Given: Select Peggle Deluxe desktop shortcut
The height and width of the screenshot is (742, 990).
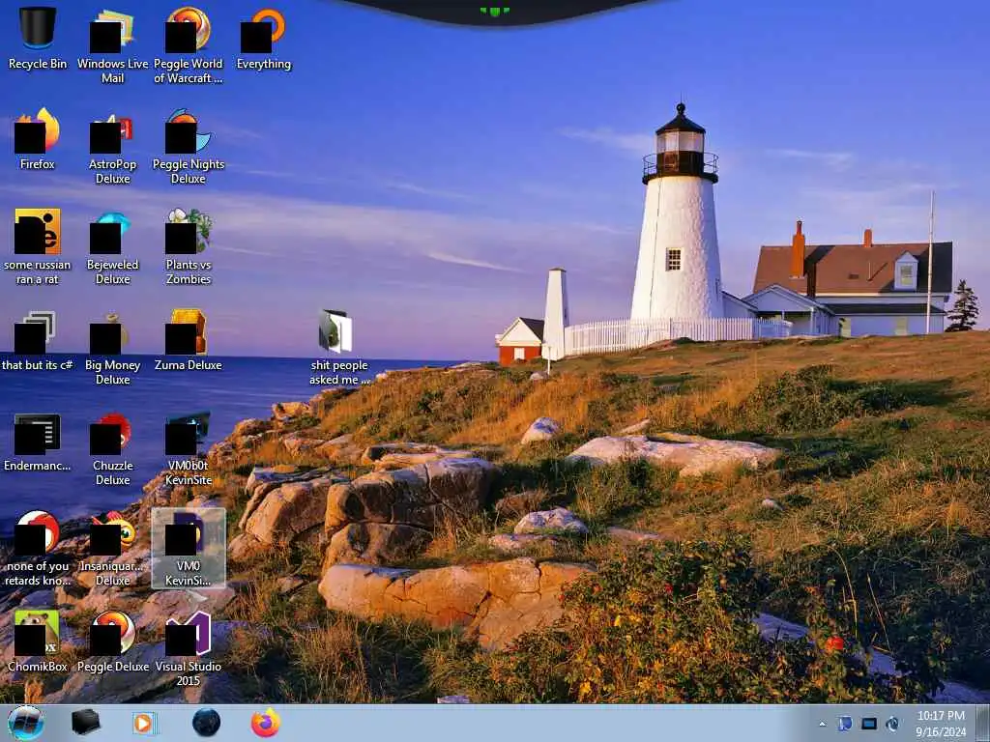Looking at the screenshot, I should [112, 641].
